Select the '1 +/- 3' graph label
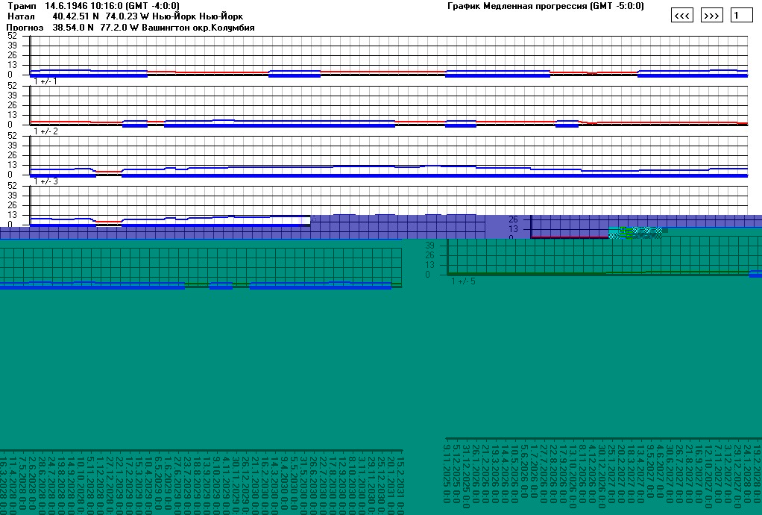762x515 pixels. 45,181
